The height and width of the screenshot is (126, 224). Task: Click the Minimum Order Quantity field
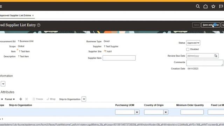[192, 112]
